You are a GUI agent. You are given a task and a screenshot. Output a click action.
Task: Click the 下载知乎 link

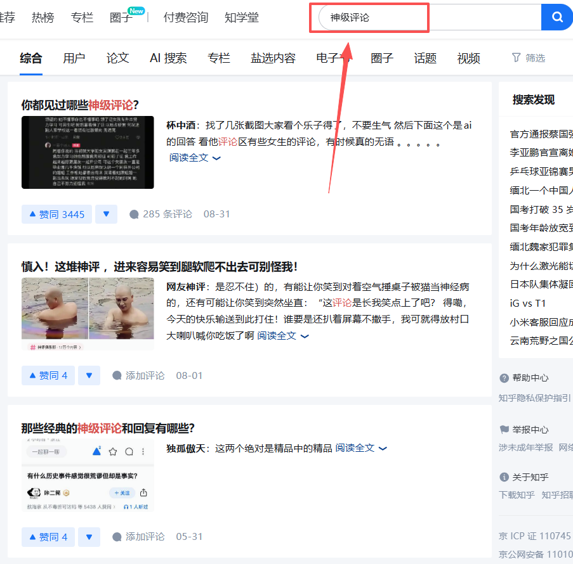pos(517,494)
